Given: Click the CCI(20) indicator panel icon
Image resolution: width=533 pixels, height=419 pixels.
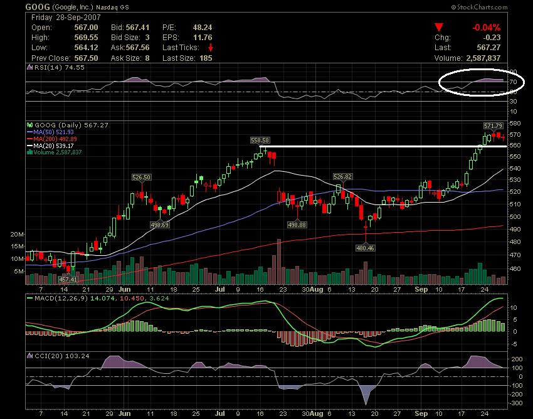Looking at the screenshot, I should (x=29, y=356).
